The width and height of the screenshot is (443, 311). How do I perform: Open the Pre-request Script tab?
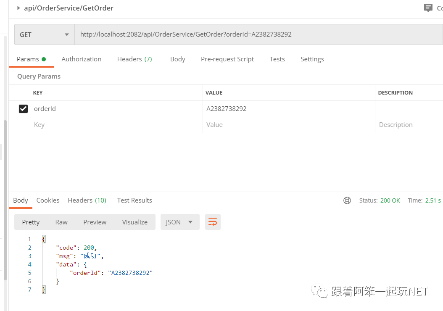pos(227,59)
